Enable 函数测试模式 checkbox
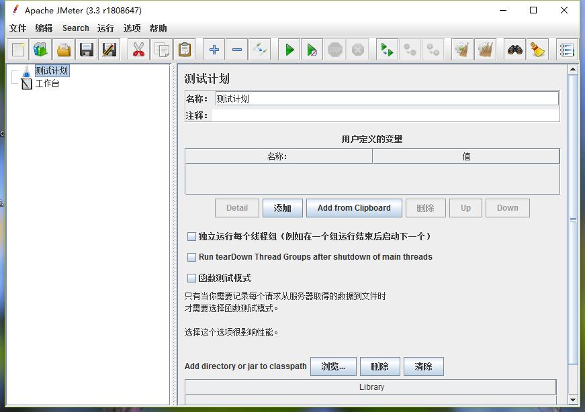 [191, 278]
